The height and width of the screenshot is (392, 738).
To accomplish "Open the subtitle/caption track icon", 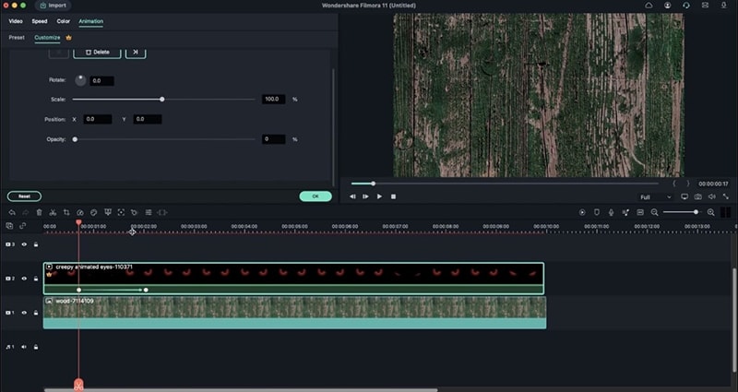I will (640, 213).
